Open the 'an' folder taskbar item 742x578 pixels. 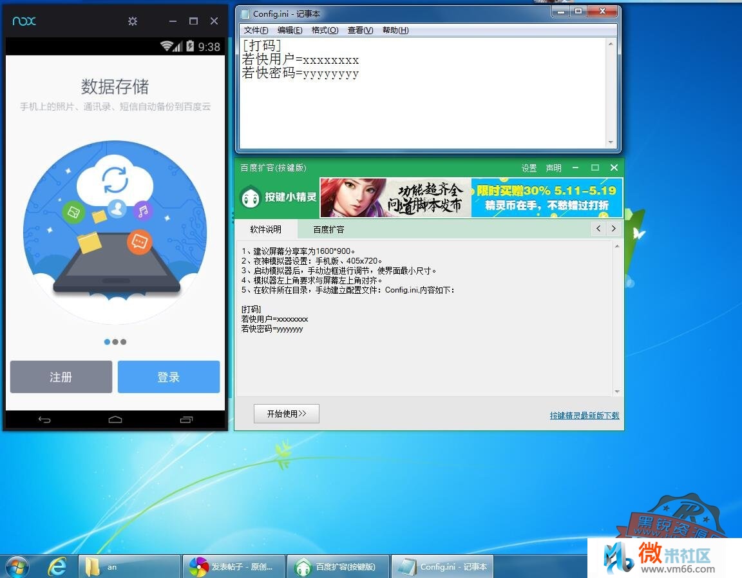point(129,566)
